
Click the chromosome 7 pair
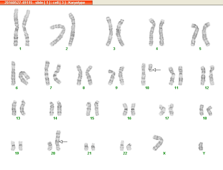[53, 73]
